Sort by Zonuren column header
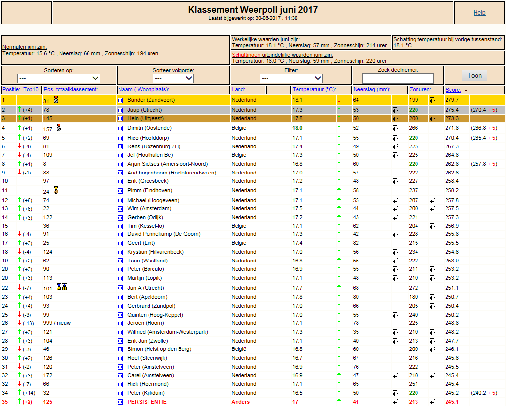This screenshot has width=506, height=406. (420, 89)
